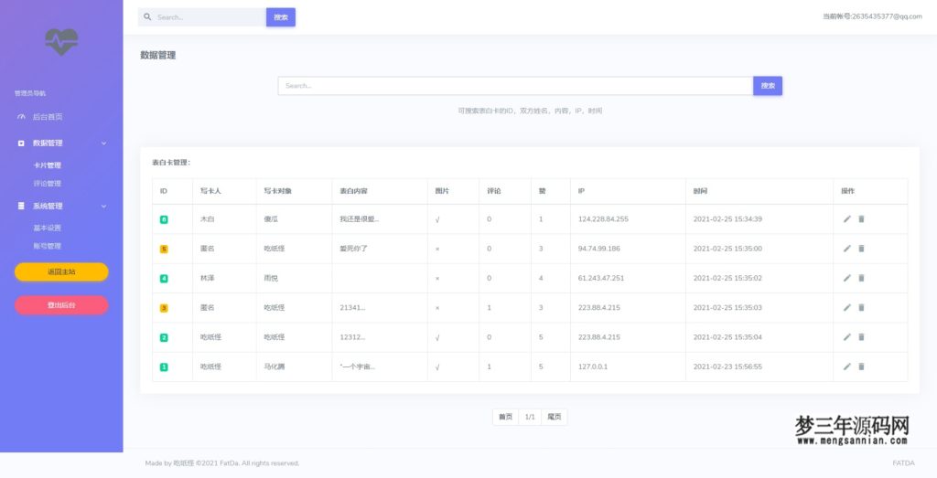Focus the wide data management Search field
Screen dimensions: 937x478
tap(515, 86)
